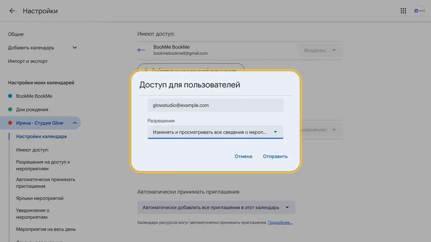Screen dimensions: 431x242
Task: Select the blue BookMe BookMe calendar dot
Action: click(10, 96)
